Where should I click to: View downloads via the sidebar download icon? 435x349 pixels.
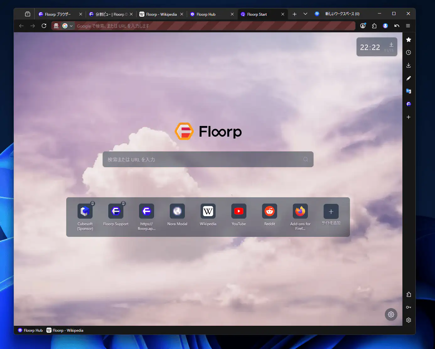point(409,65)
